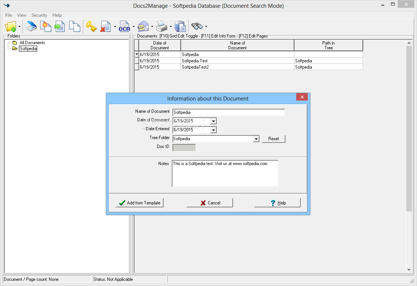Click the Add from Template button
The image size is (417, 286).
pos(140,203)
